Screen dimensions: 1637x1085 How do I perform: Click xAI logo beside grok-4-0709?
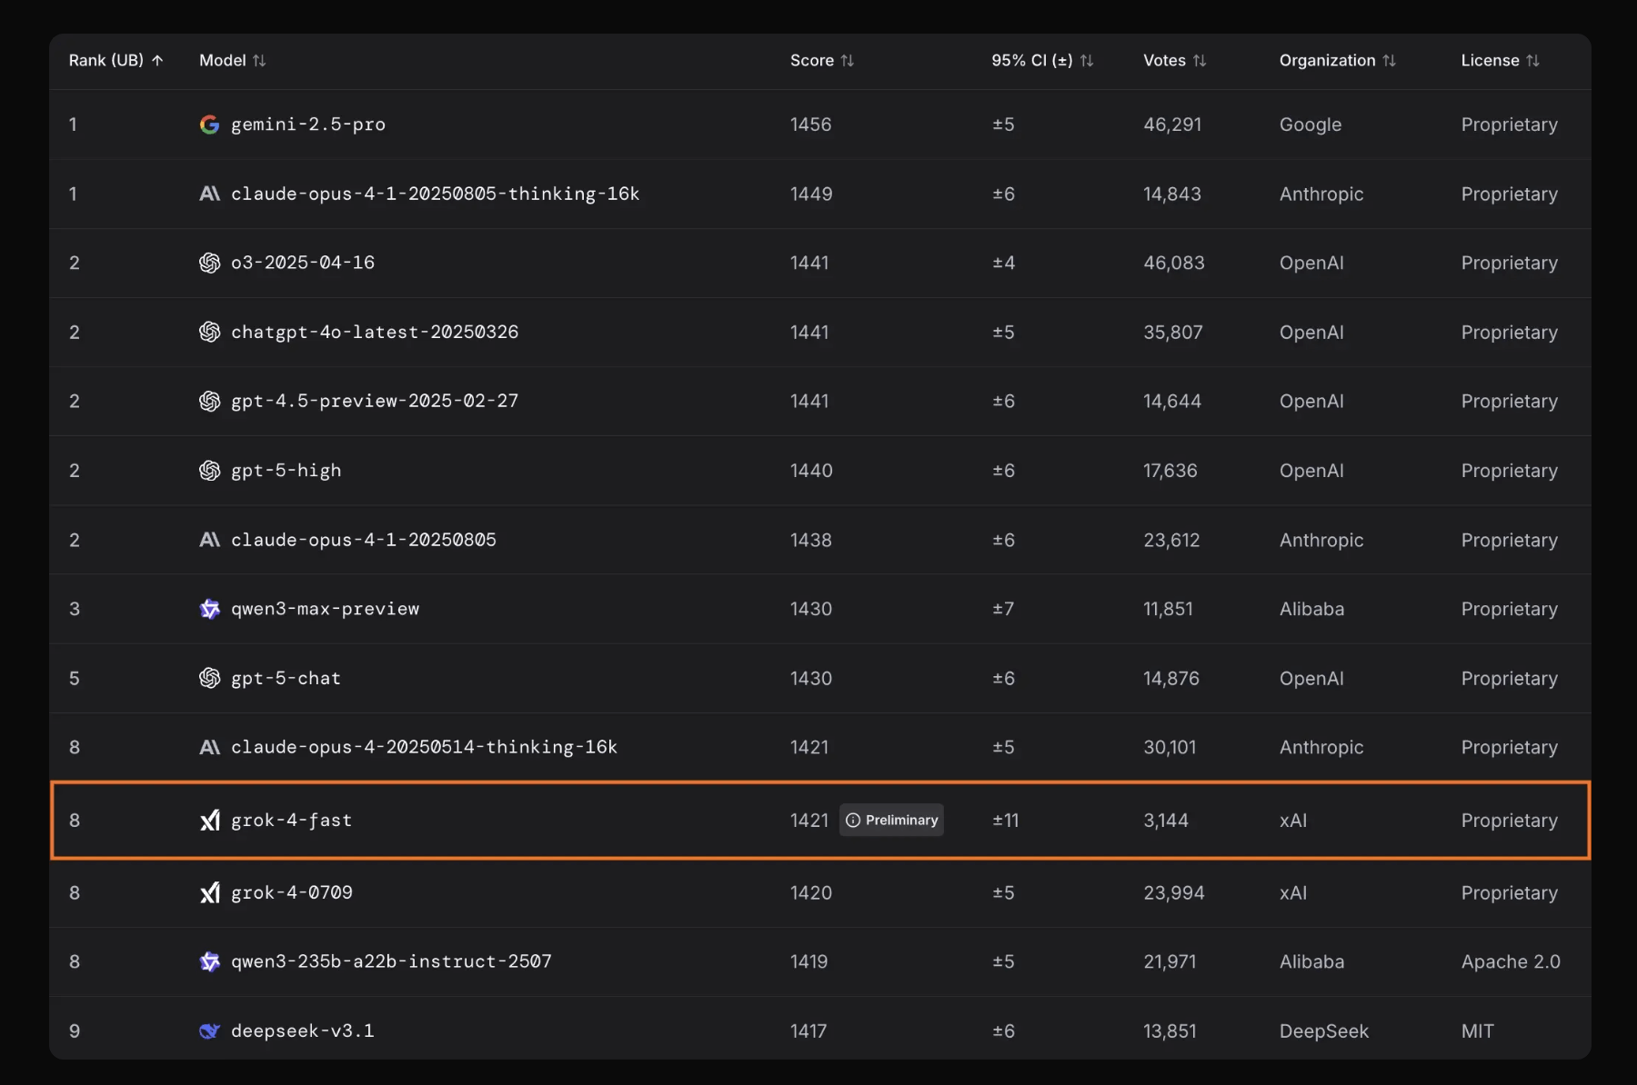209,892
